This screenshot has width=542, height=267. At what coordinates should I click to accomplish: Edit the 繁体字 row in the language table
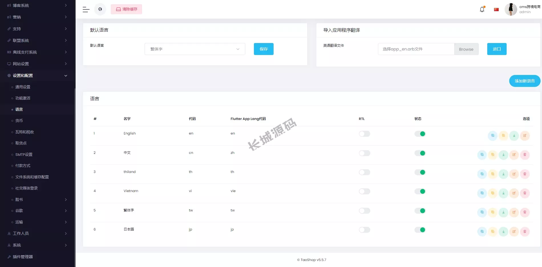pos(514,212)
